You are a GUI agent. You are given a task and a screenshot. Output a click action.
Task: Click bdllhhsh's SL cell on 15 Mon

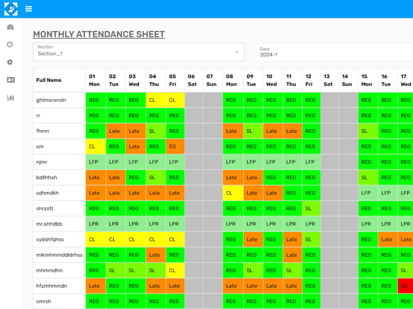tap(368, 177)
